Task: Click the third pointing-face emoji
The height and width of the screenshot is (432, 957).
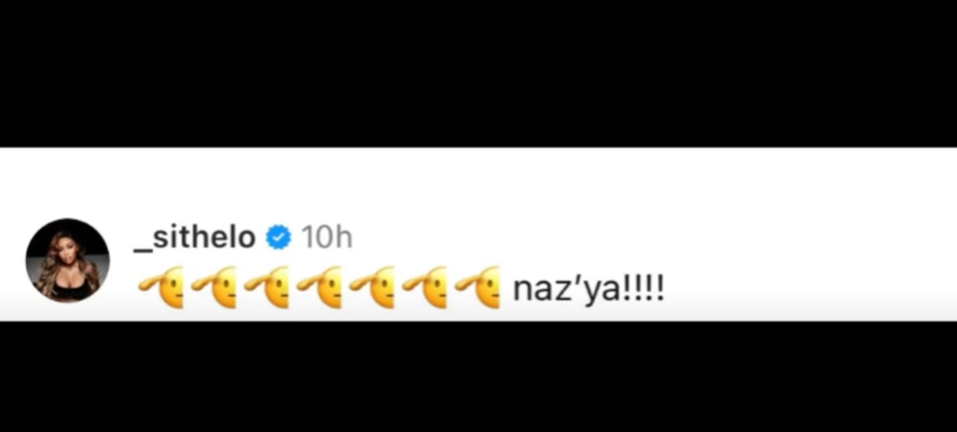Action: pos(268,289)
